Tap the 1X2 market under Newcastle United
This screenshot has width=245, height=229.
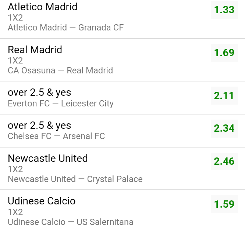tap(15, 169)
